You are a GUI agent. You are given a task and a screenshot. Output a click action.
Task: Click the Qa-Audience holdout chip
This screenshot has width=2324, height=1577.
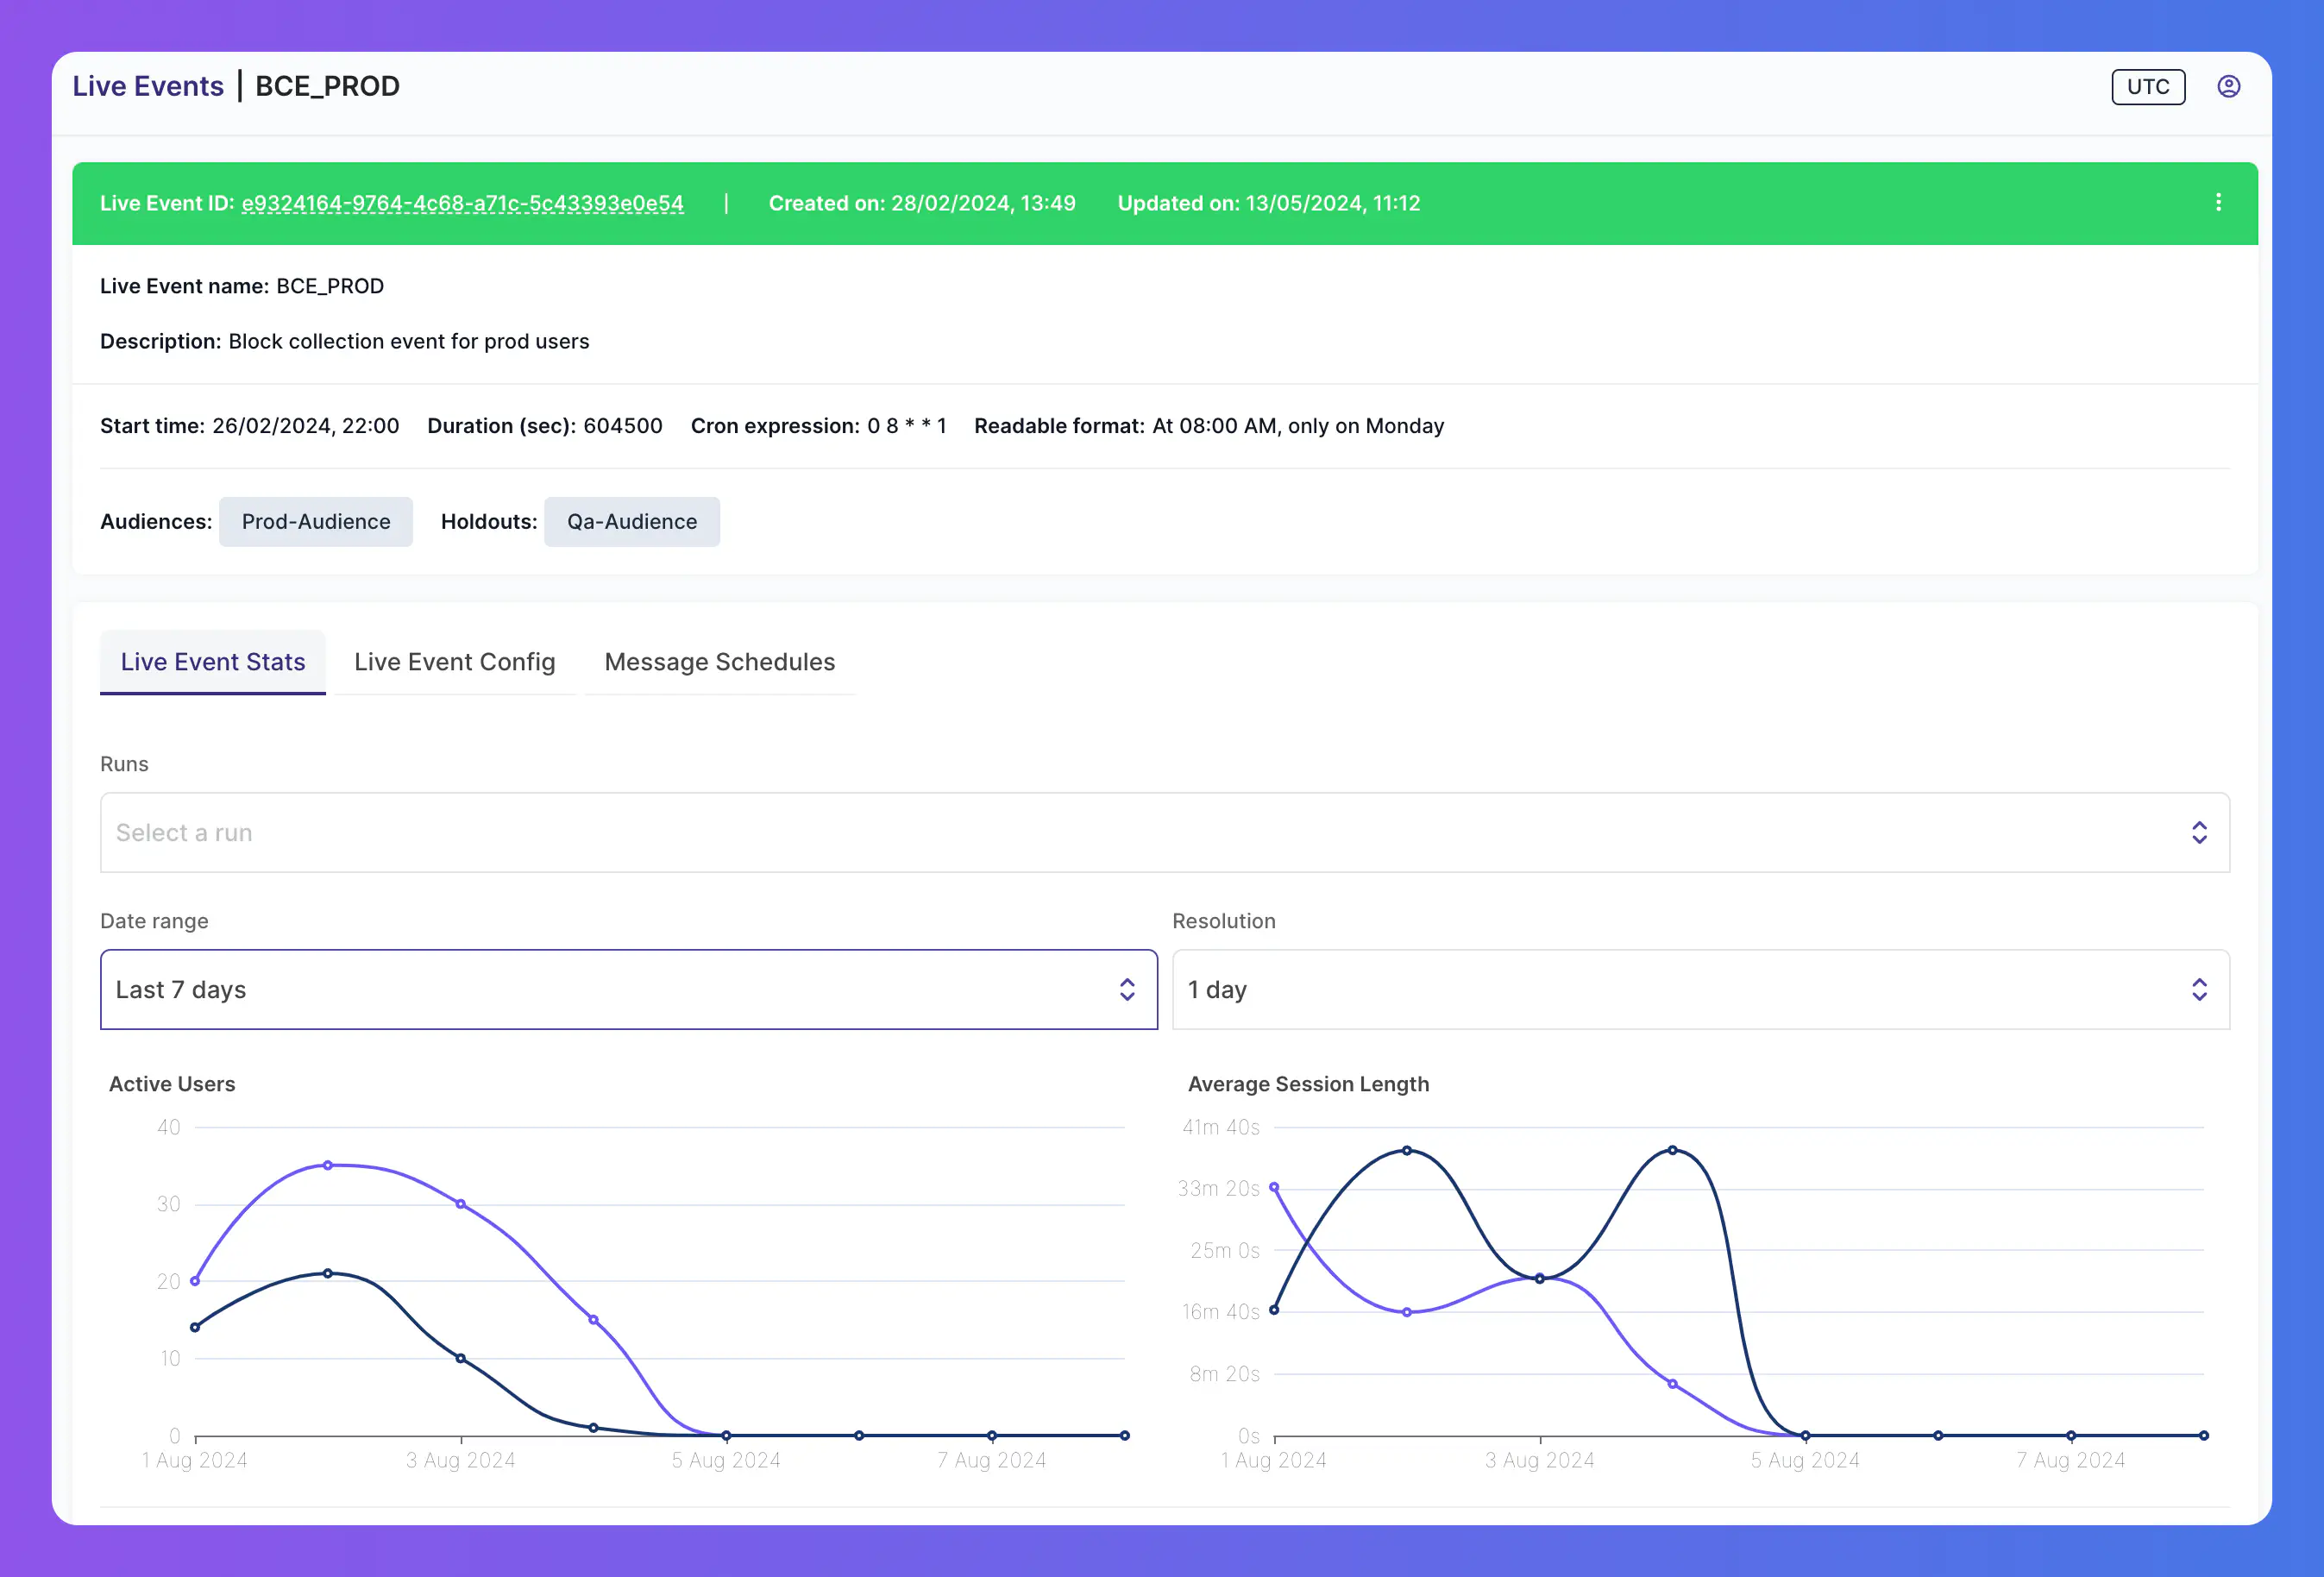(632, 522)
